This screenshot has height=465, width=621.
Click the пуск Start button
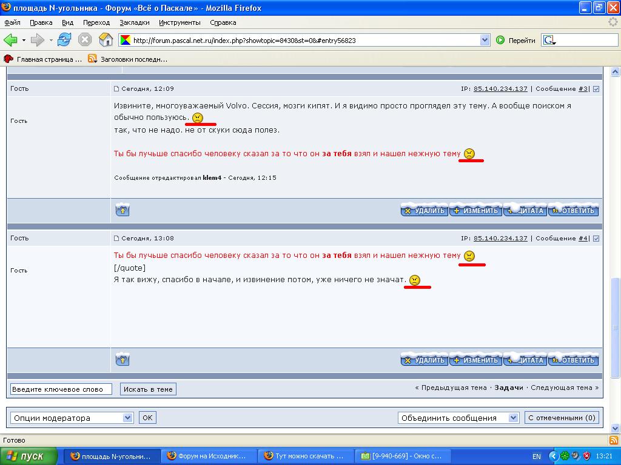click(x=29, y=456)
